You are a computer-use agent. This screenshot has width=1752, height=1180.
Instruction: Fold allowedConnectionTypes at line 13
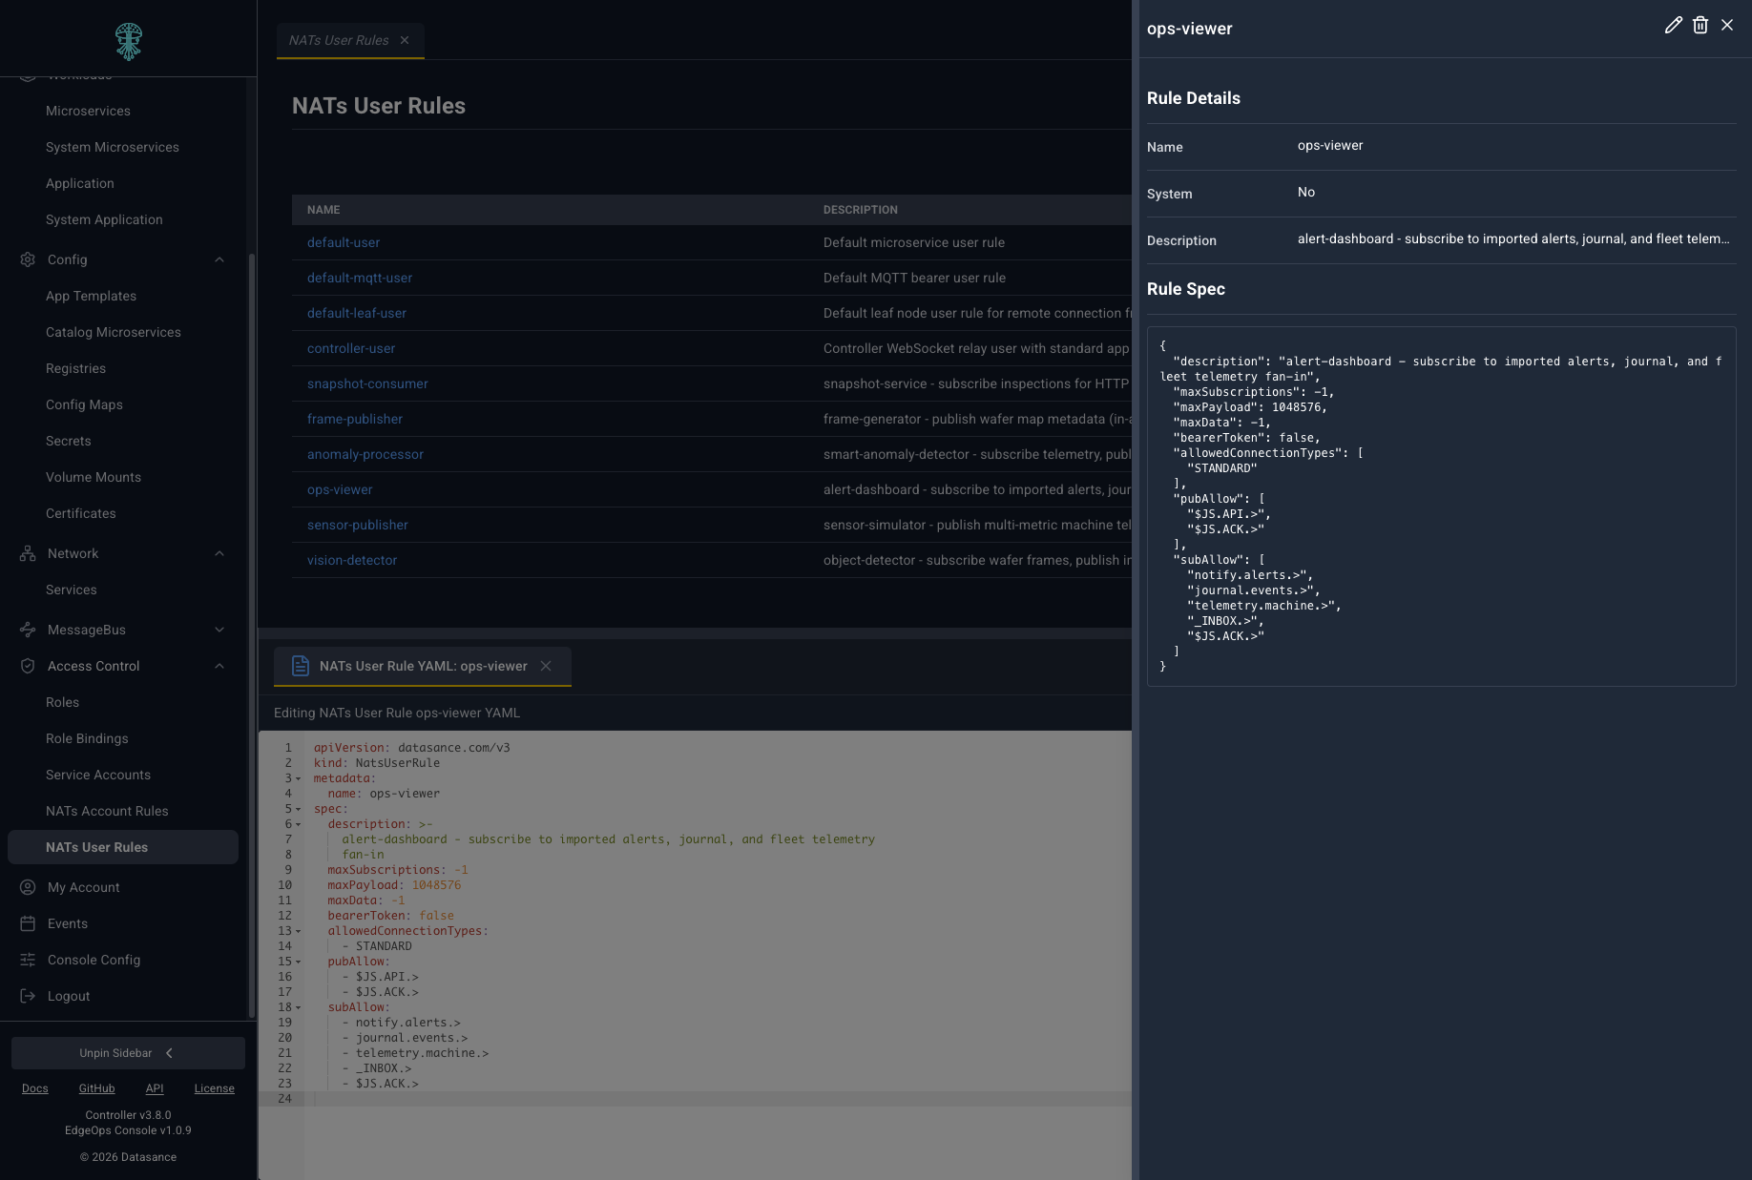point(299,931)
